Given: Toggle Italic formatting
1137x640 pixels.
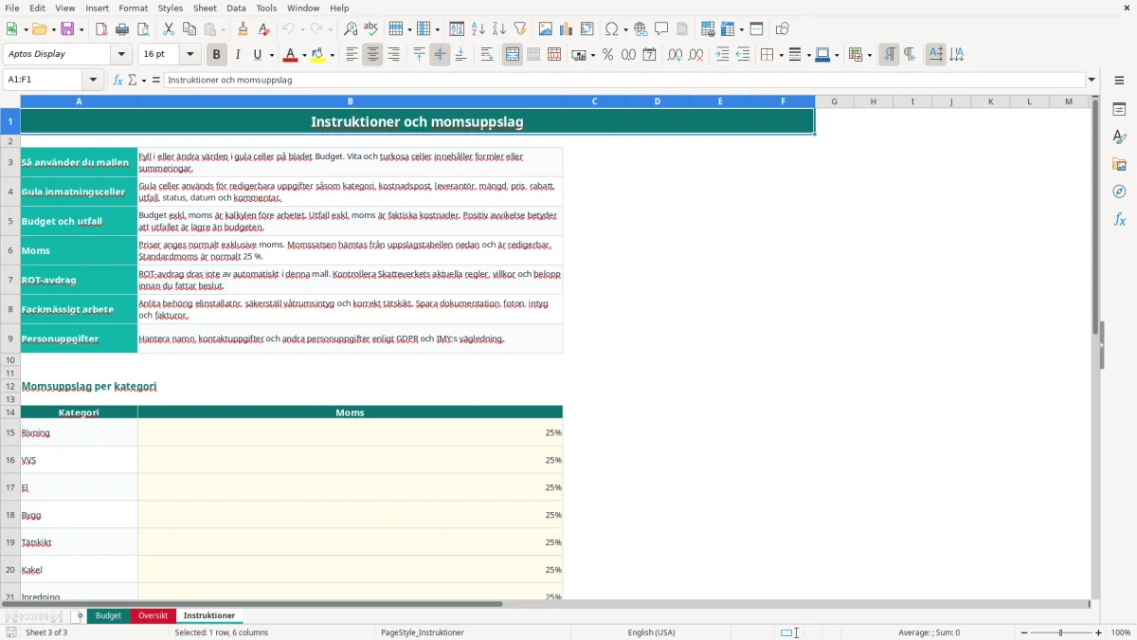Looking at the screenshot, I should (x=238, y=55).
